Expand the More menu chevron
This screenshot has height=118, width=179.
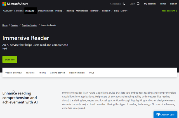[127, 11]
